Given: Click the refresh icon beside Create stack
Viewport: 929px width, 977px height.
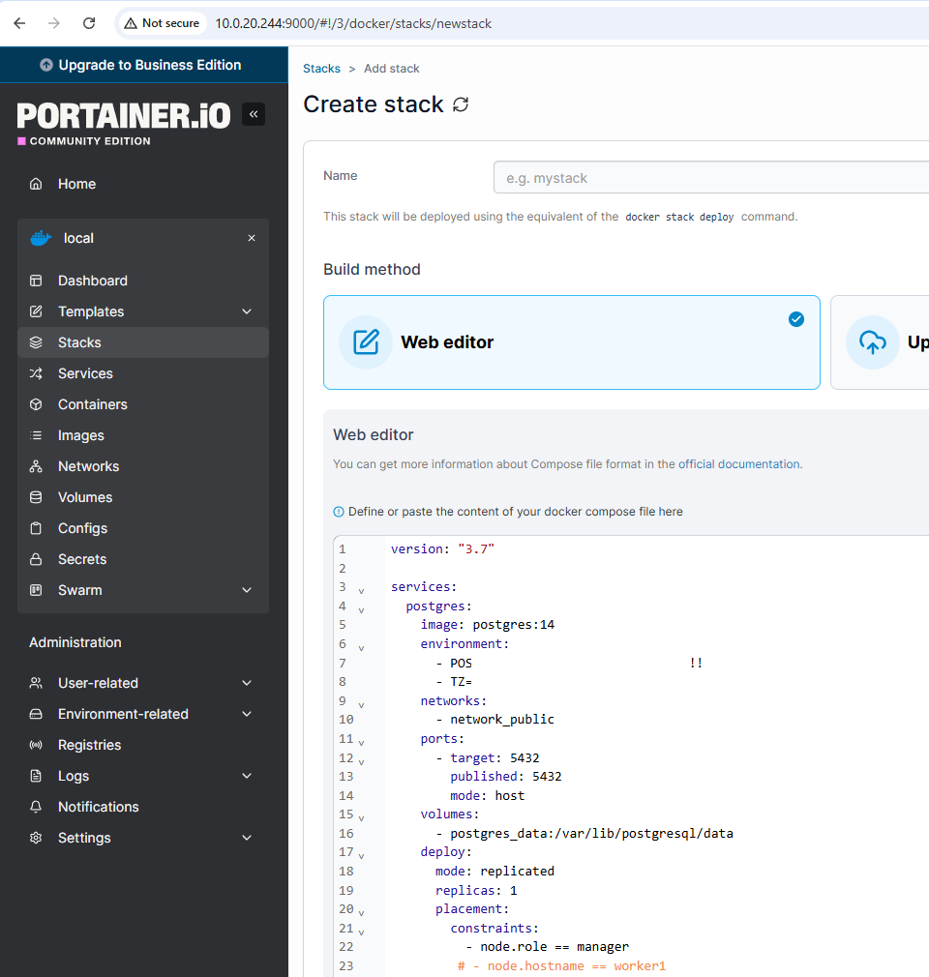Looking at the screenshot, I should point(461,104).
